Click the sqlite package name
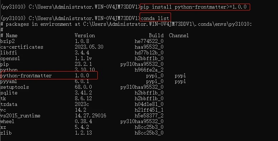The width and height of the screenshot is (278, 141). (x=9, y=93)
